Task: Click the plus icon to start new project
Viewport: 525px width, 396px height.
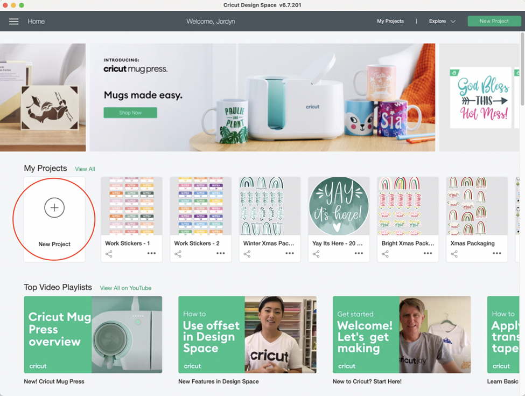Action: pyautogui.click(x=54, y=207)
